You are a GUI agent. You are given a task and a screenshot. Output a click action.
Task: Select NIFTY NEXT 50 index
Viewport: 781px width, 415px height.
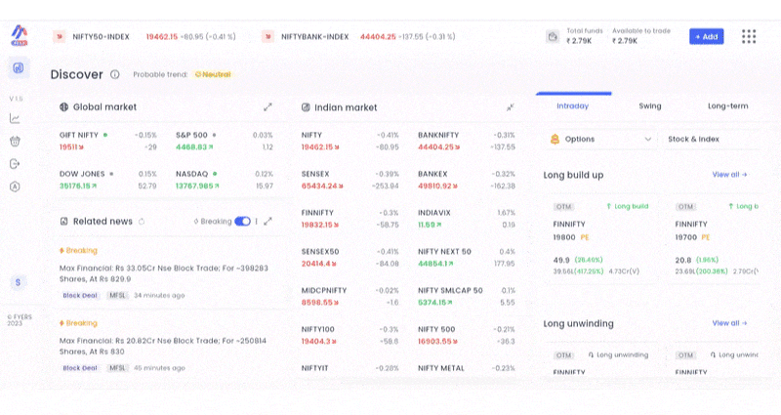467,258
